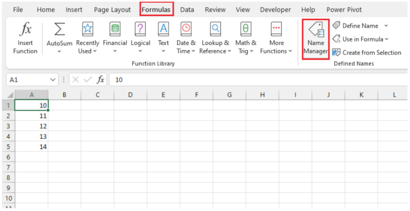Image resolution: width=410 pixels, height=211 pixels.
Task: Open the Review tab
Action: 215,10
